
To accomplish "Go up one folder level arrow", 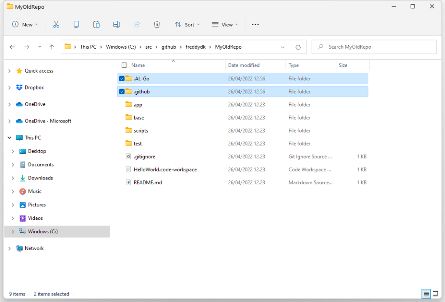I will click(x=52, y=47).
